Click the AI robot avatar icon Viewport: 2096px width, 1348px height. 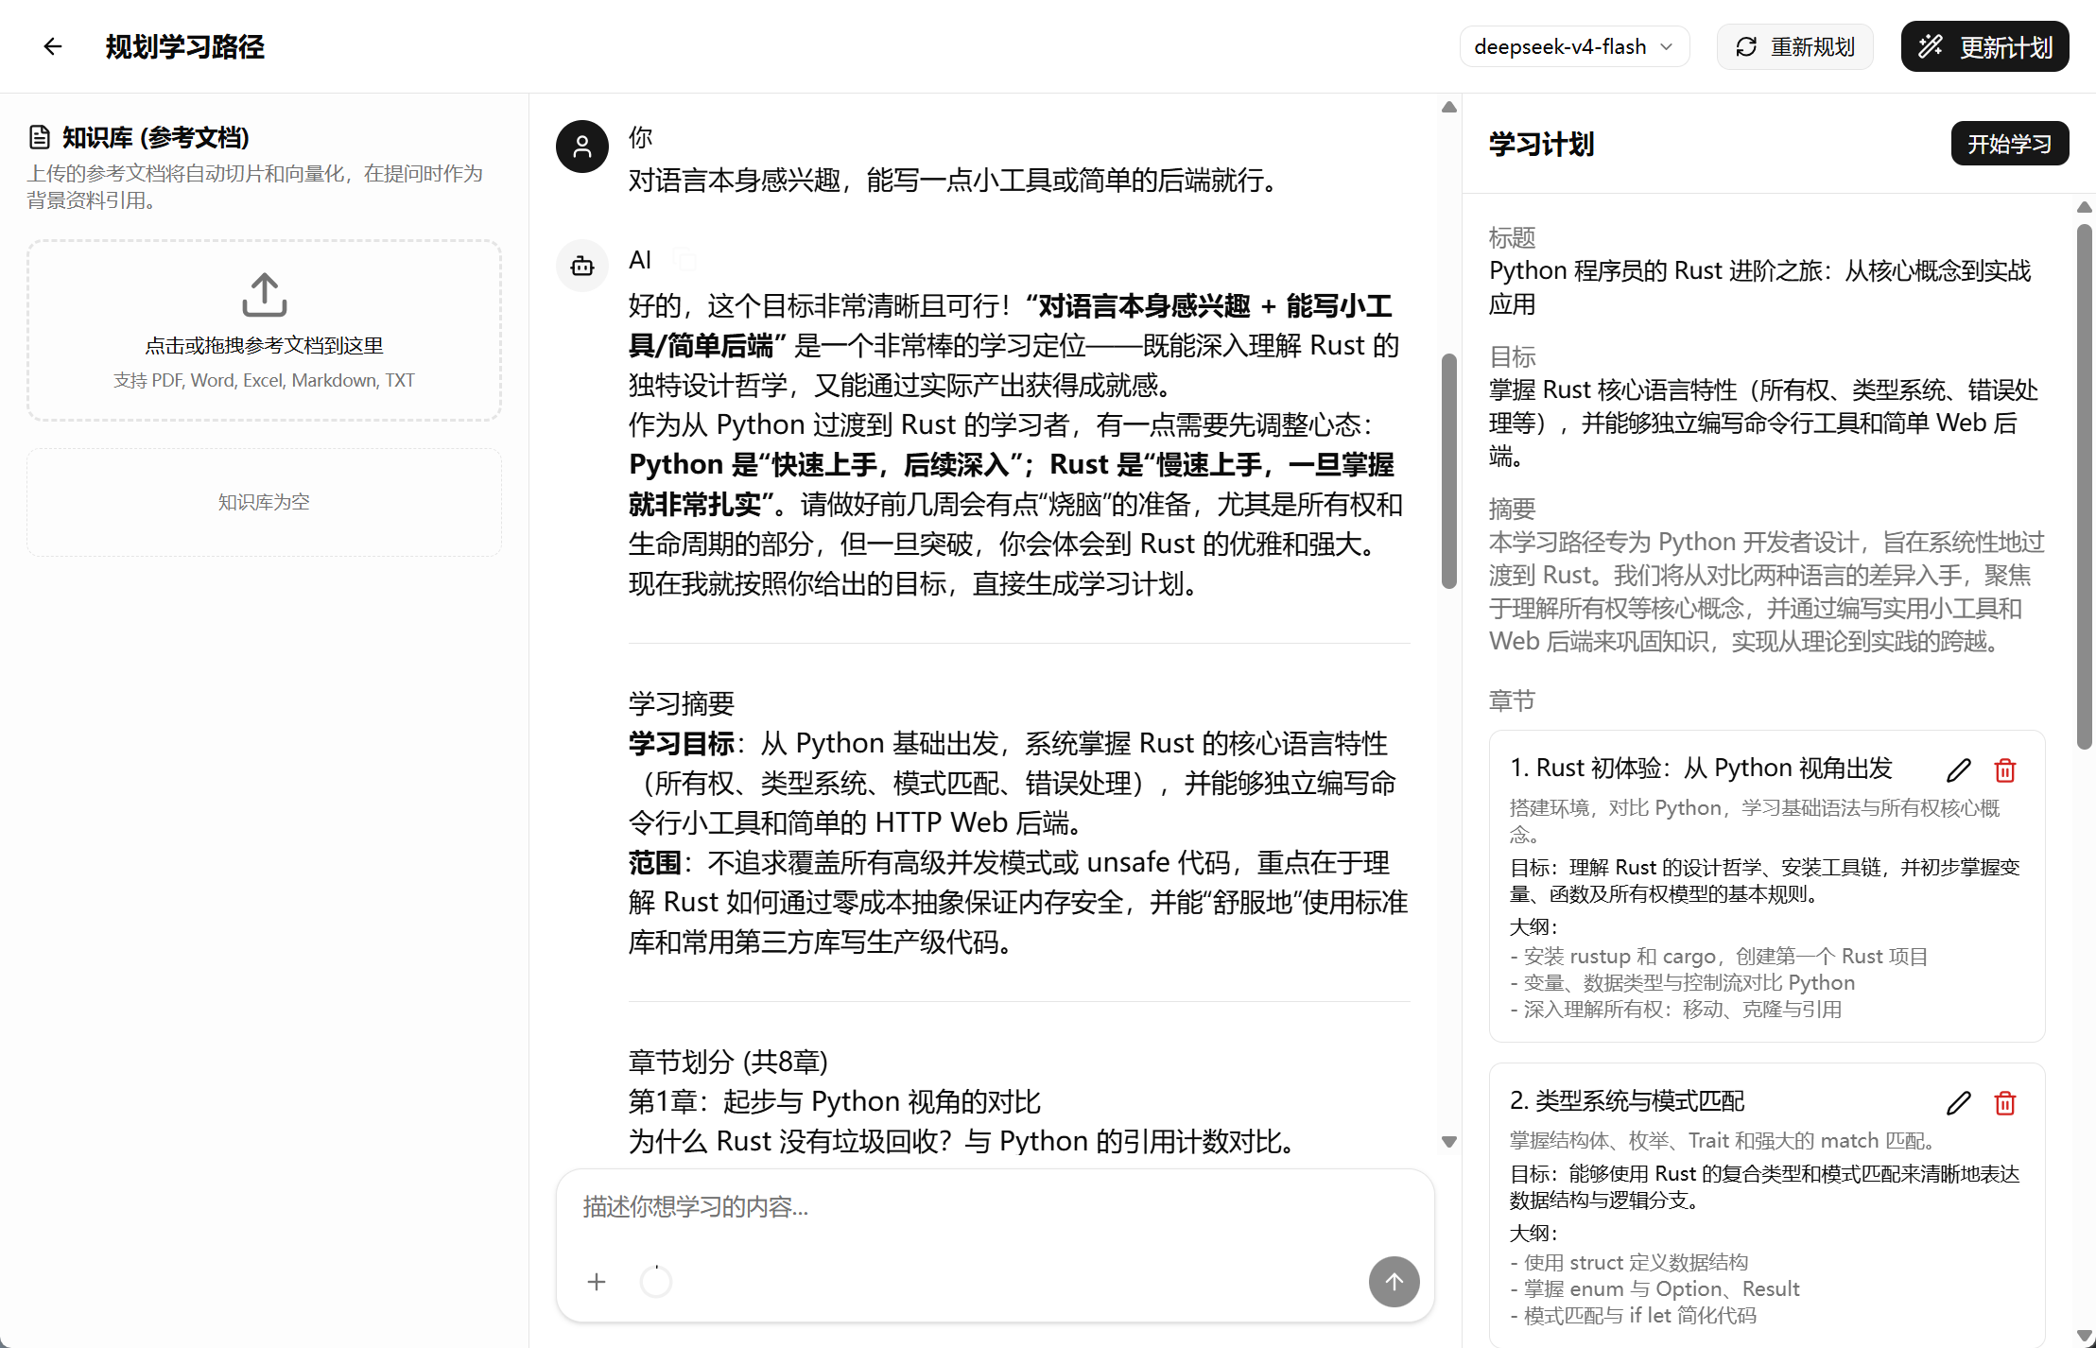[x=582, y=266]
